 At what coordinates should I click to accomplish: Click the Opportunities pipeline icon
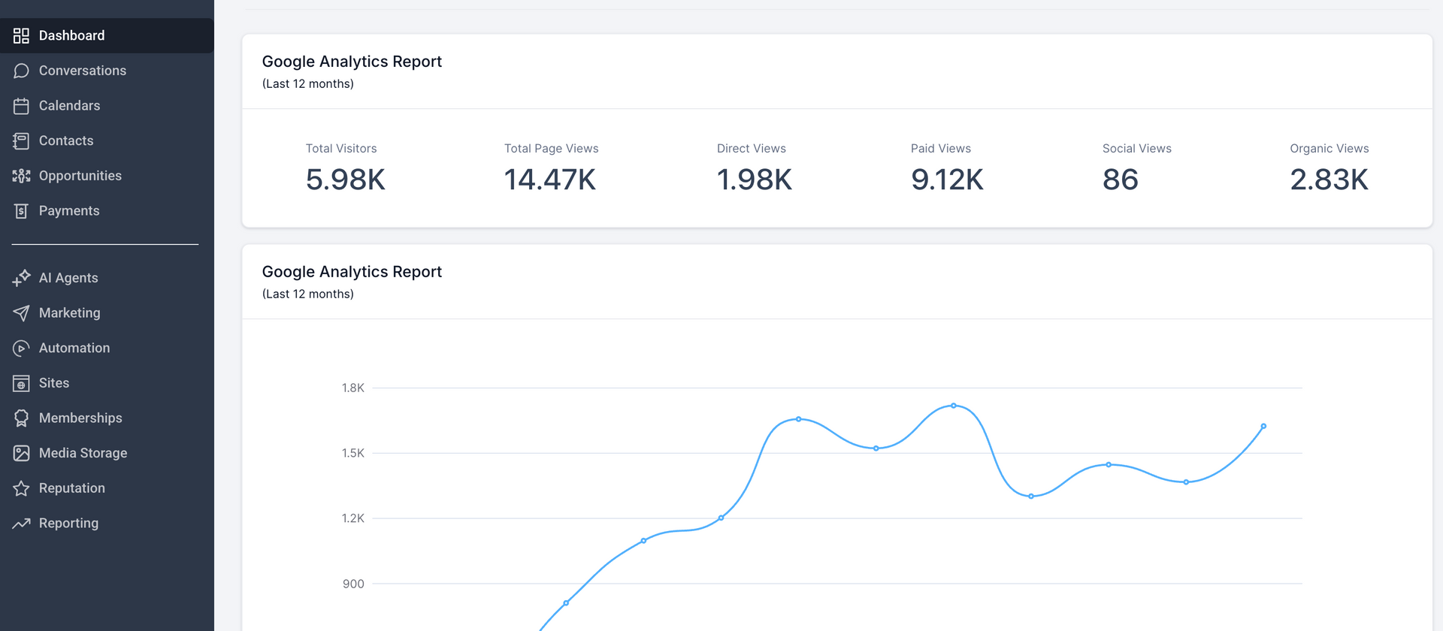[x=21, y=176]
